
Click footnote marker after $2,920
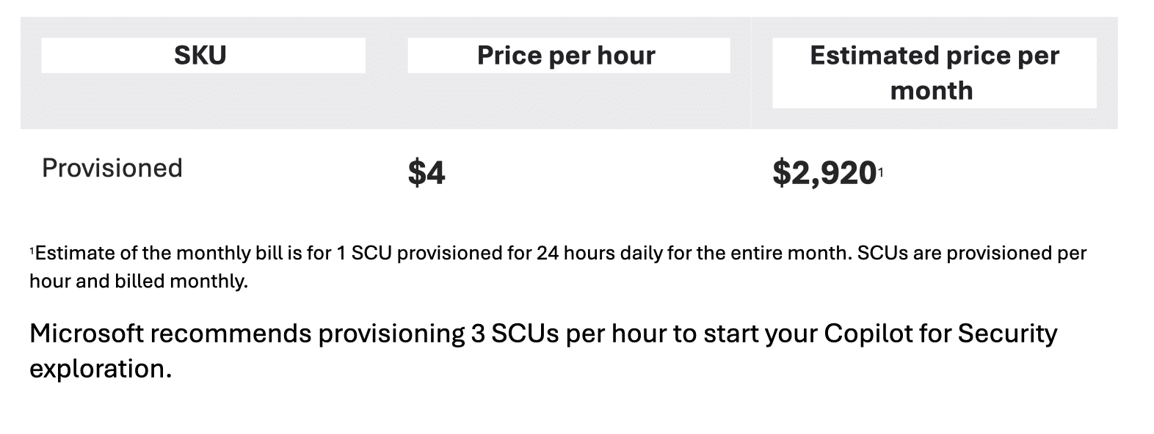pyautogui.click(x=880, y=172)
